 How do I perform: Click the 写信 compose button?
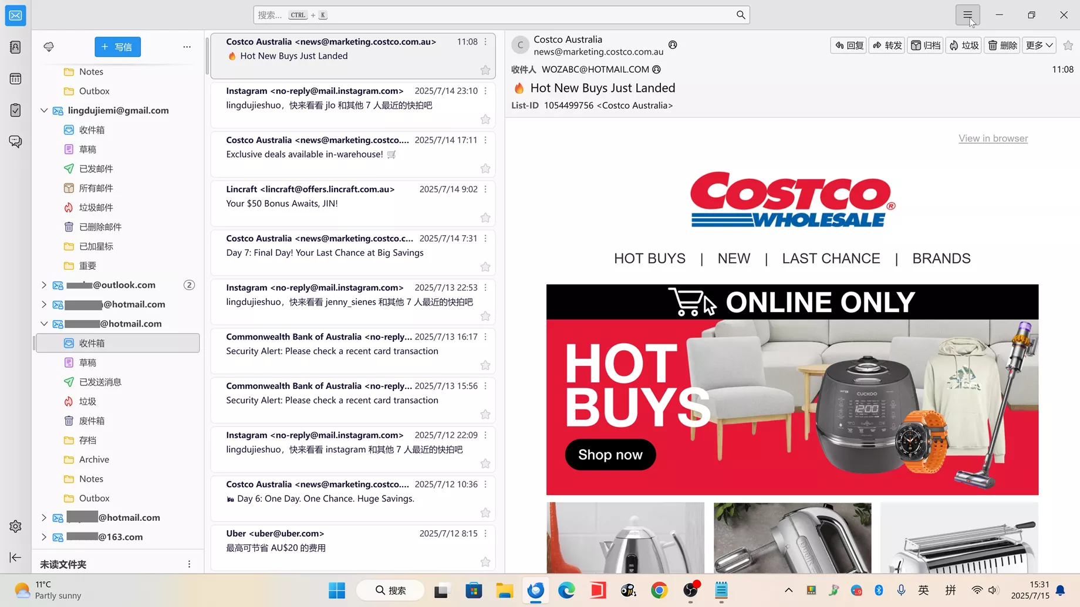tap(117, 47)
